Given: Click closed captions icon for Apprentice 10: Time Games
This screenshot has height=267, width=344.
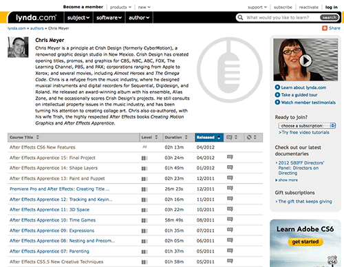Looking at the screenshot, I should [230, 220].
